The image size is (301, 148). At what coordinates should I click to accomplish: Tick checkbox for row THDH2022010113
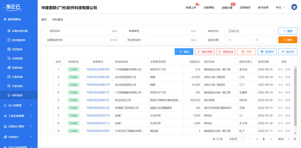(x=48, y=123)
